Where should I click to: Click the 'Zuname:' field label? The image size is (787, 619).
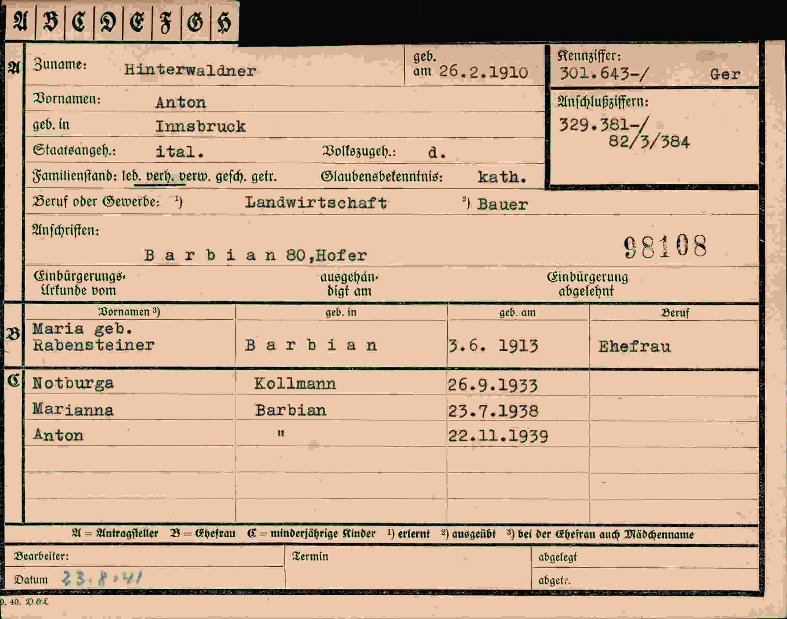click(60, 65)
